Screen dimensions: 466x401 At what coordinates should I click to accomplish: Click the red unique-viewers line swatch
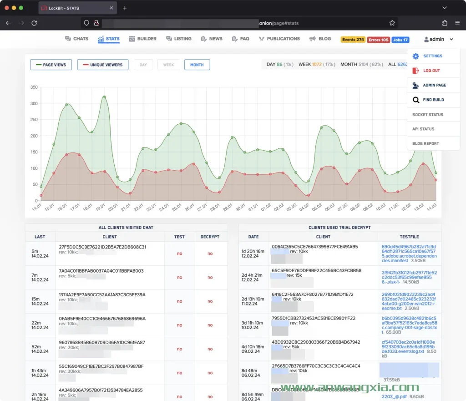(86, 65)
